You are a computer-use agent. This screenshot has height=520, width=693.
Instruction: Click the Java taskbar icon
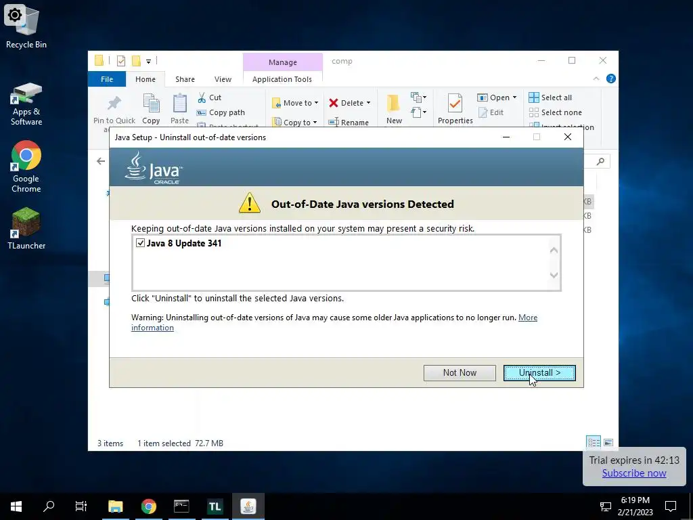[x=248, y=506]
